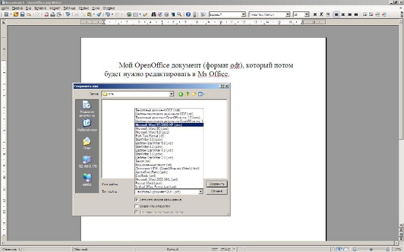Click the Up One Level icon in the Save dialog
Screen dimensions: 404x252
point(187,94)
